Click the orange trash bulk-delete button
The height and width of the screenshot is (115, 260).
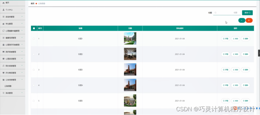click(x=249, y=20)
